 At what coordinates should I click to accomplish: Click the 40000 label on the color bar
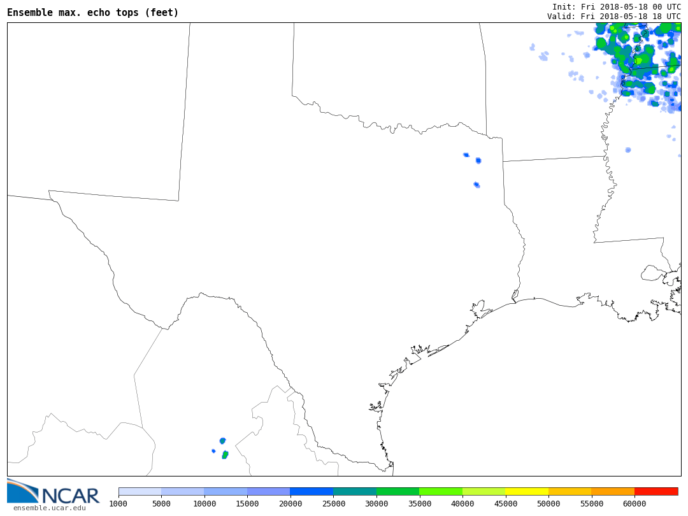coord(462,504)
